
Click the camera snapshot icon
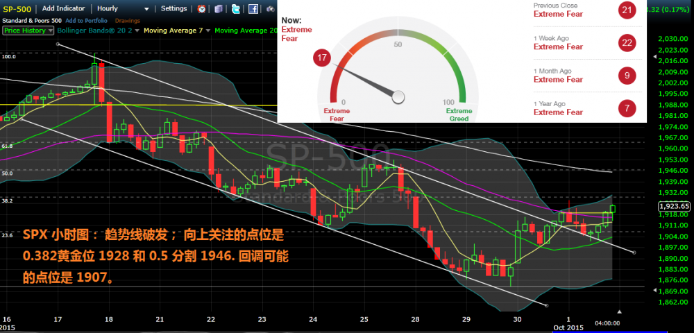tap(271, 8)
